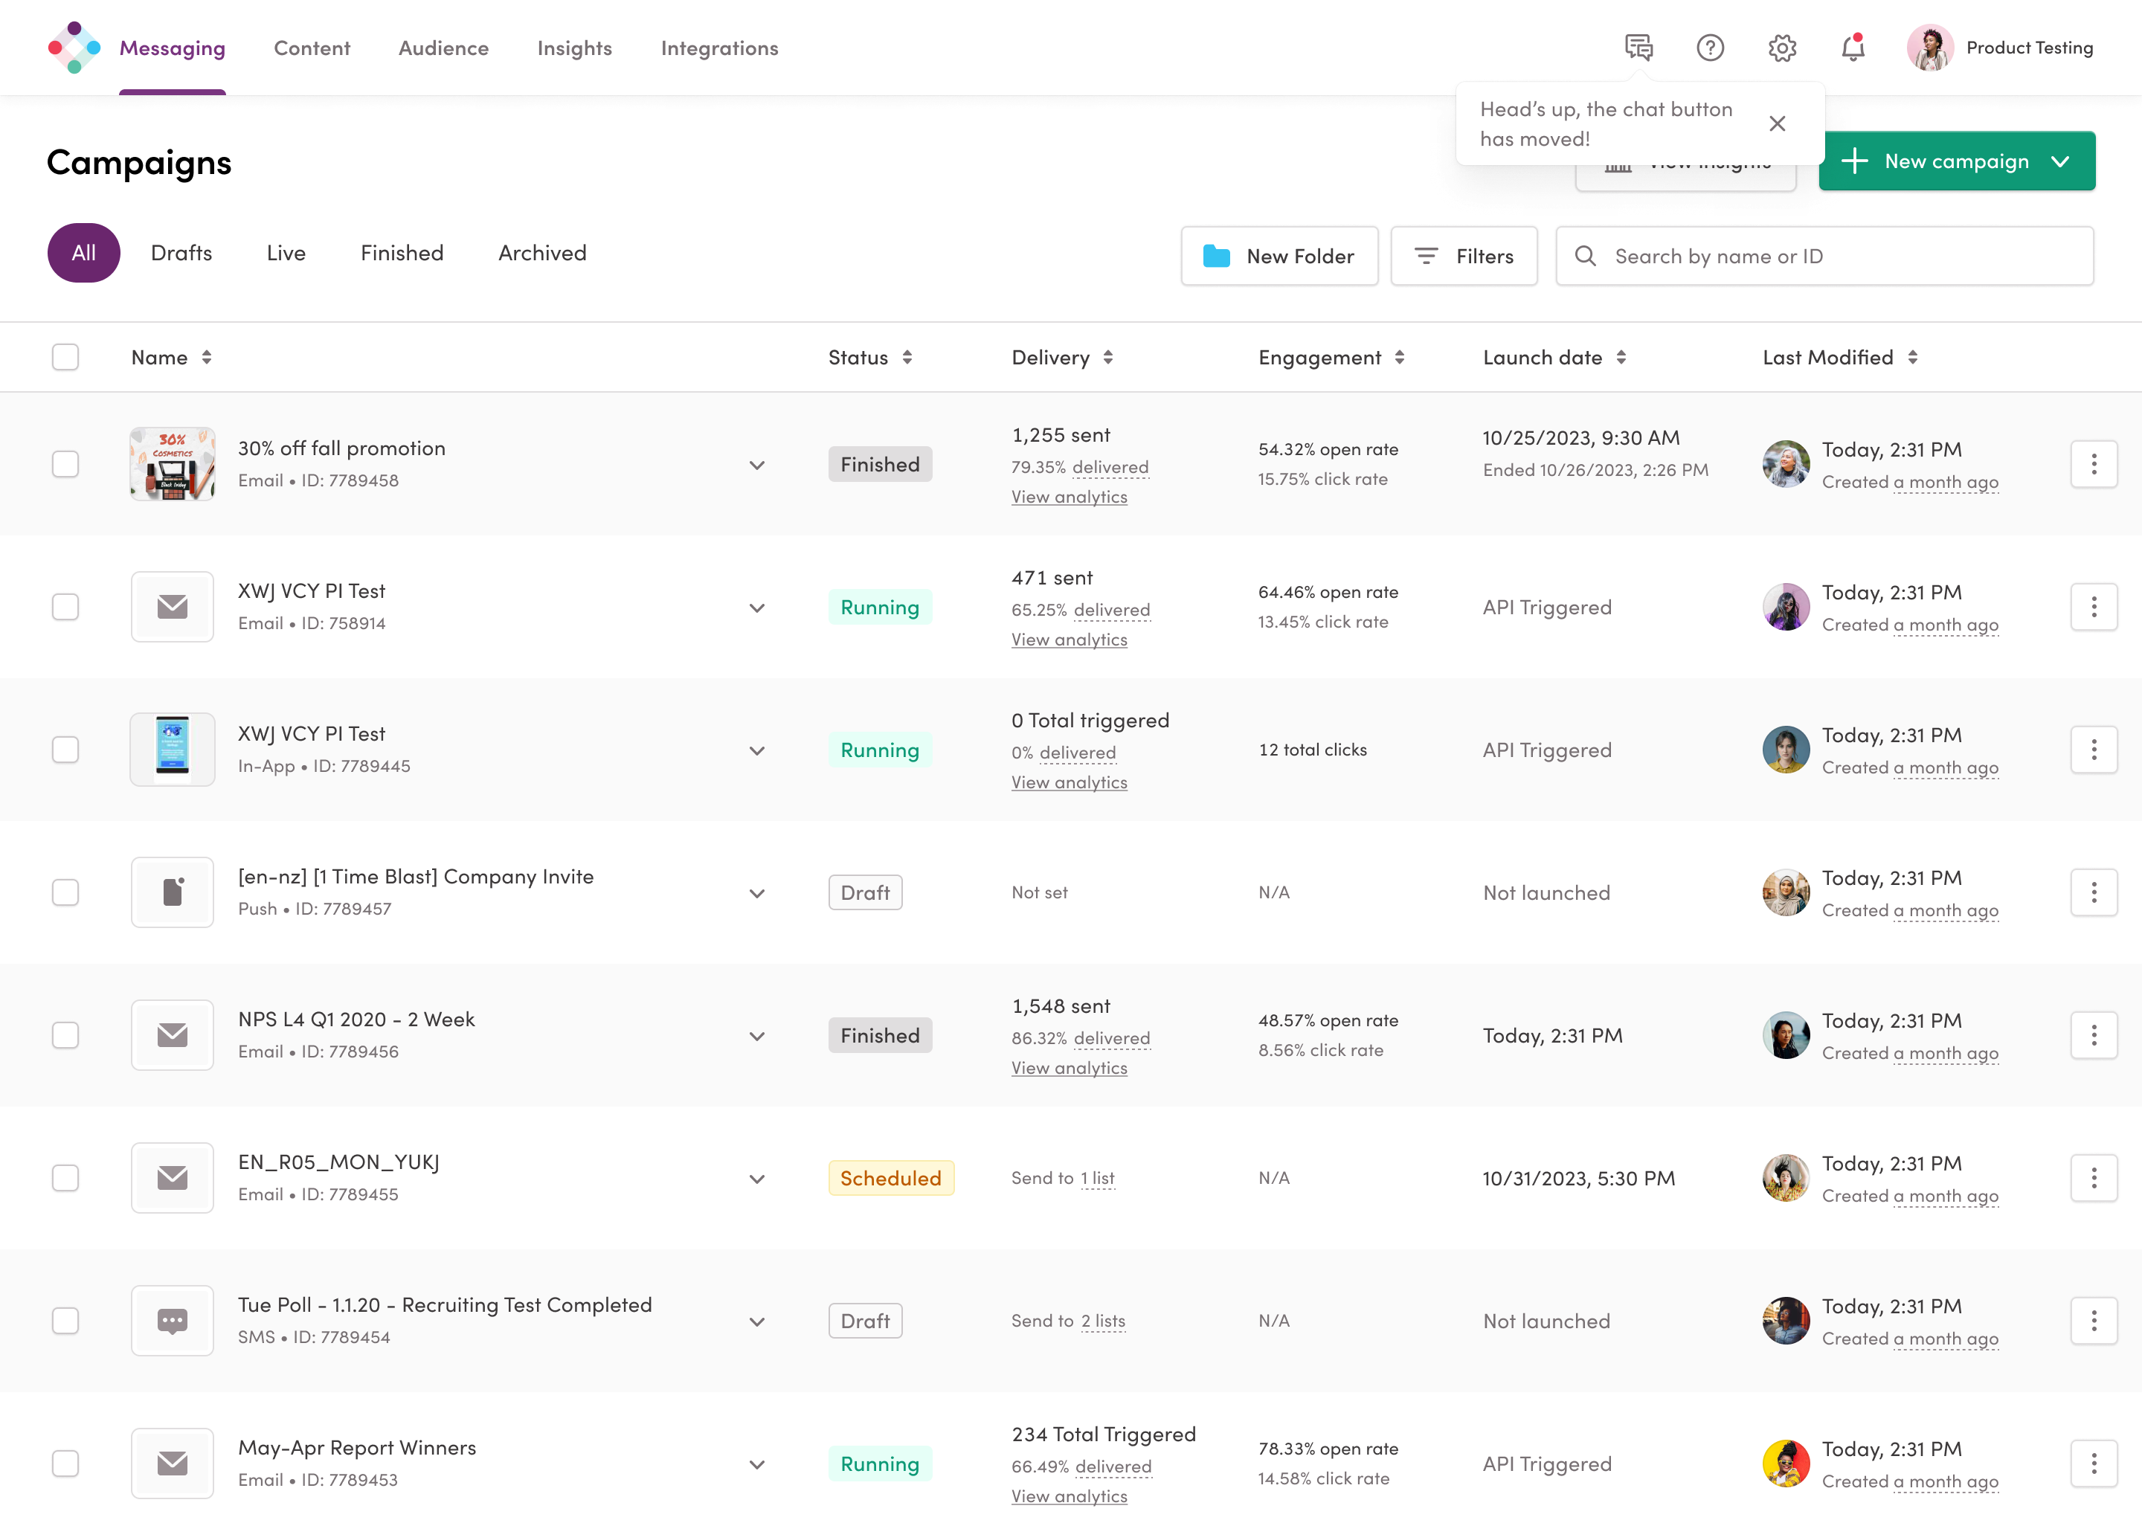Click the help question mark icon
This screenshot has width=2142, height=1523.
[x=1710, y=47]
